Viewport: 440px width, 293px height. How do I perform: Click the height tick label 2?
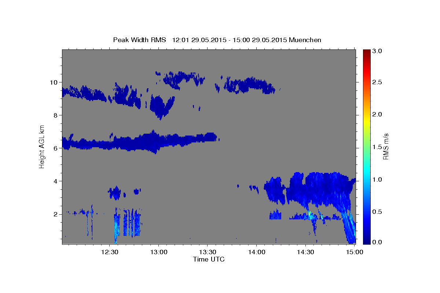(56, 214)
